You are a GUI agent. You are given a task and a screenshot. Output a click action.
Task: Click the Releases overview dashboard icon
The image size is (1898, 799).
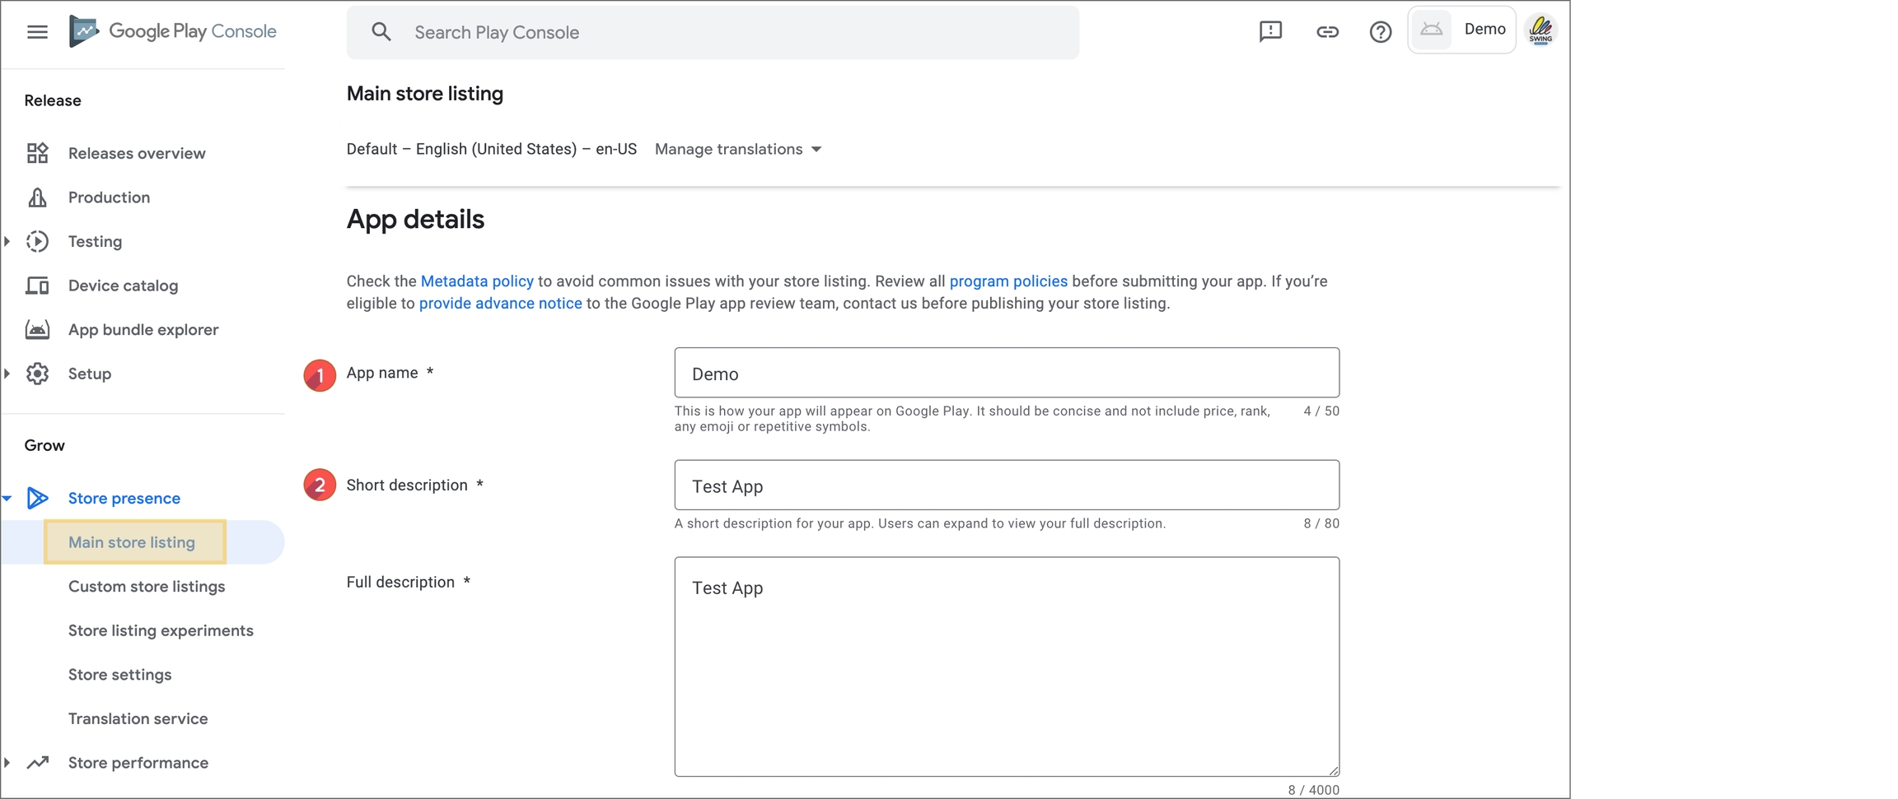coord(37,153)
